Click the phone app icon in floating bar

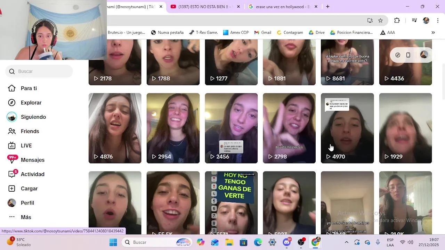(x=408, y=55)
